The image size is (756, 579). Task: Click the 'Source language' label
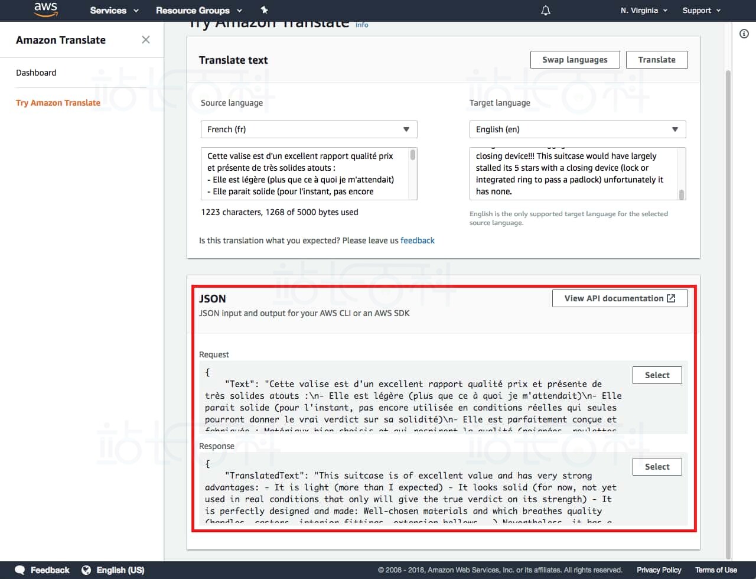(x=232, y=103)
